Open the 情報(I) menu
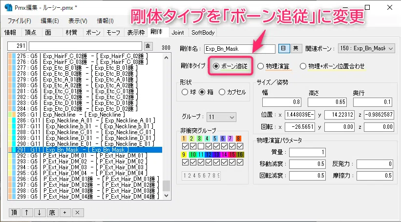This screenshot has height=222, width=401. pyautogui.click(x=105, y=20)
